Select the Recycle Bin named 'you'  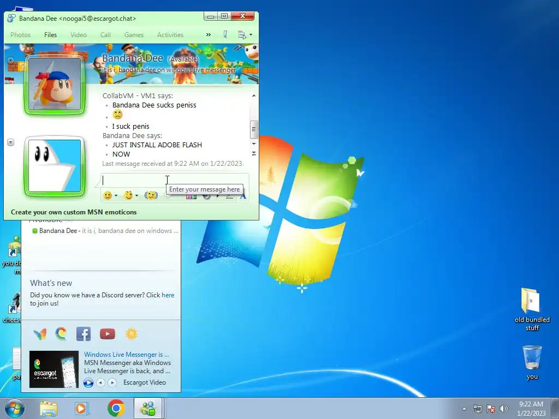(532, 362)
